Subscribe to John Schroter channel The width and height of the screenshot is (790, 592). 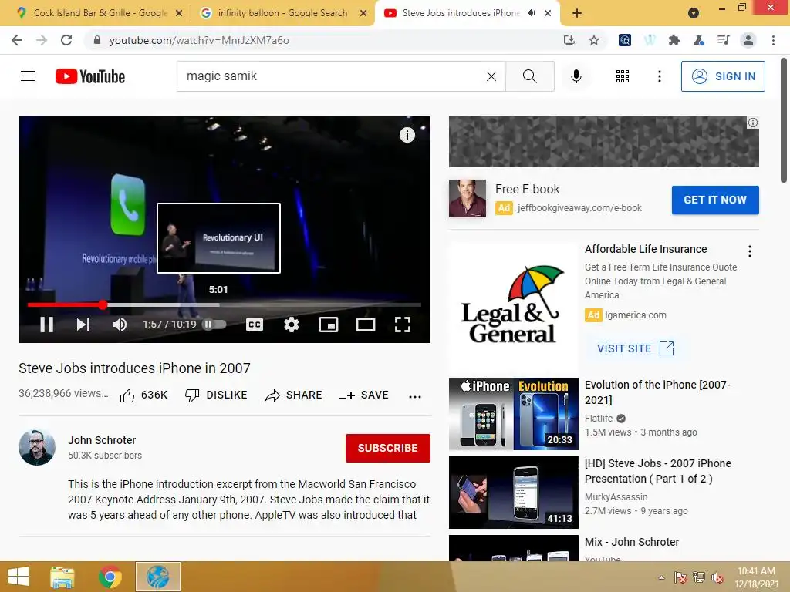387,448
